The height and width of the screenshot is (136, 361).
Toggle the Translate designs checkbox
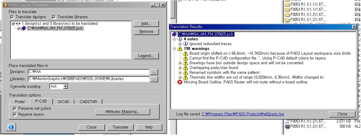point(12,17)
